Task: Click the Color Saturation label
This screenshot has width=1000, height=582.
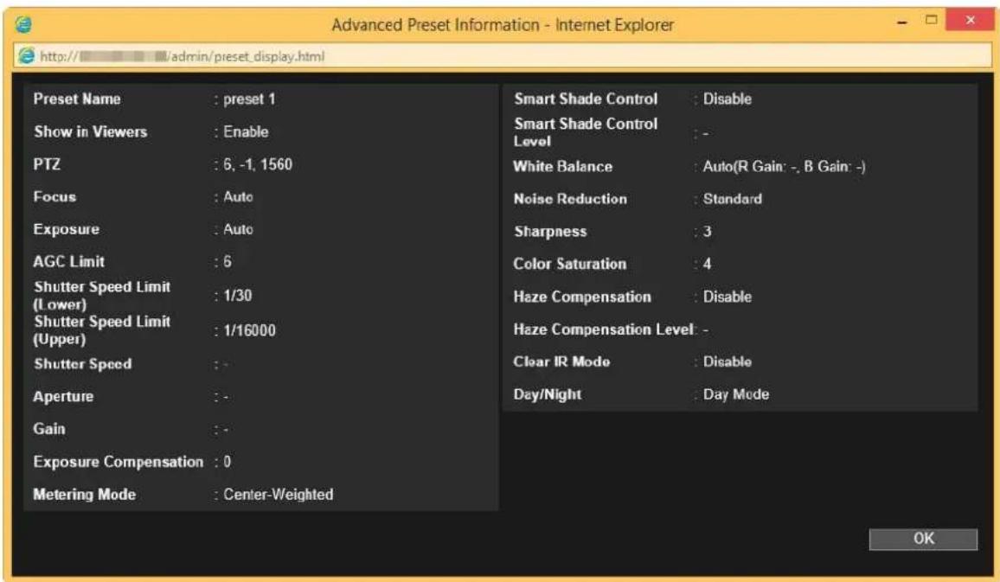Action: pos(570,264)
